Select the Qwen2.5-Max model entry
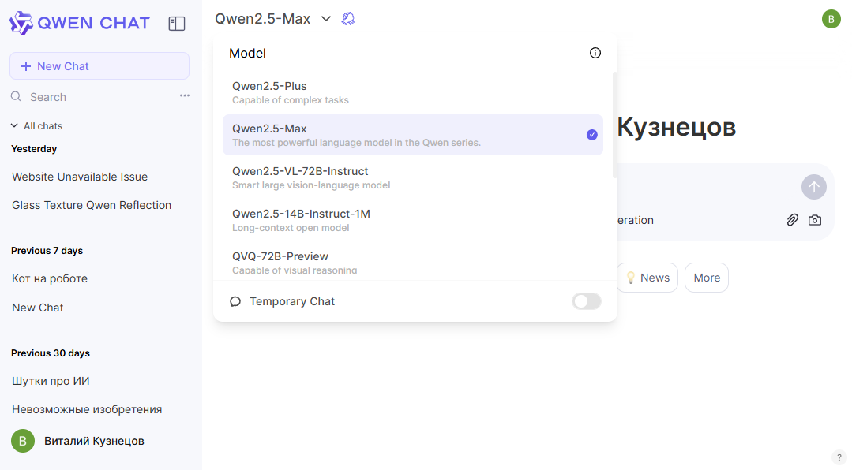This screenshot has width=852, height=470. (412, 135)
